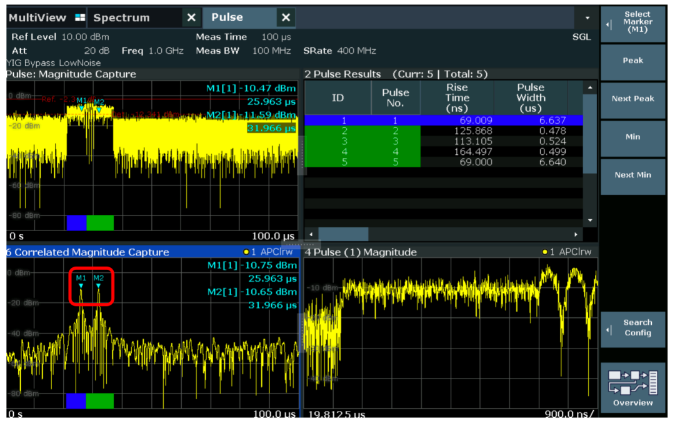This screenshot has height=424, width=675.
Task: Expand the tab list dropdown arrow
Action: (587, 17)
